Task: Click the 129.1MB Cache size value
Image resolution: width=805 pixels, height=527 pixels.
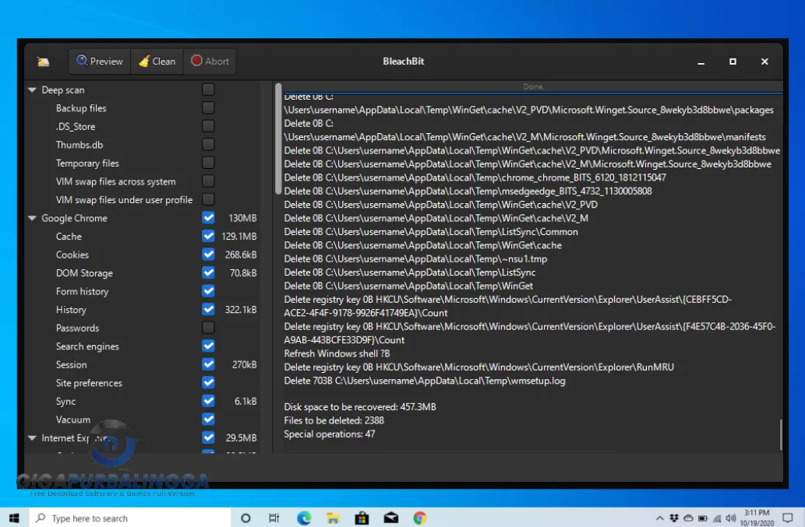Action: pyautogui.click(x=238, y=237)
